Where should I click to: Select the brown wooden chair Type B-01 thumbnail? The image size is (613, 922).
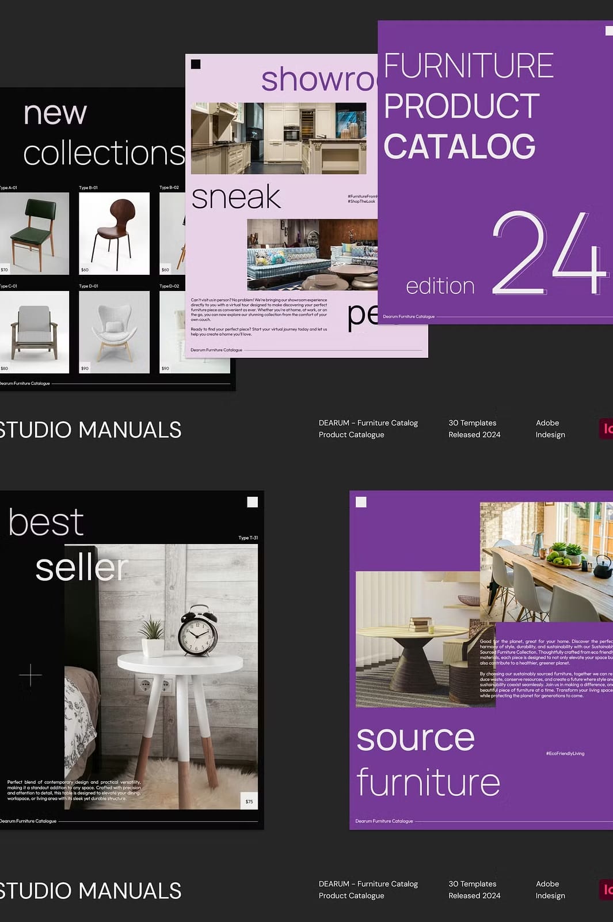point(114,233)
